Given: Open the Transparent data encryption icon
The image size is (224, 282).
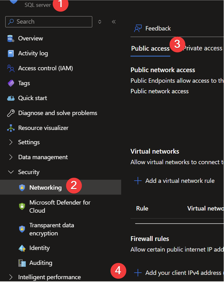Looking at the screenshot, I should pos(22,229).
